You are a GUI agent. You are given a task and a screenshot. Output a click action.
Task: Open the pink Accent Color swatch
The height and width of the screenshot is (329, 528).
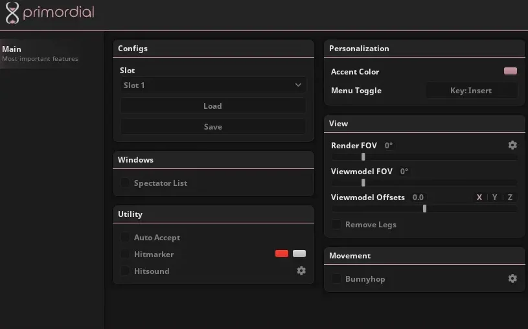tap(511, 71)
